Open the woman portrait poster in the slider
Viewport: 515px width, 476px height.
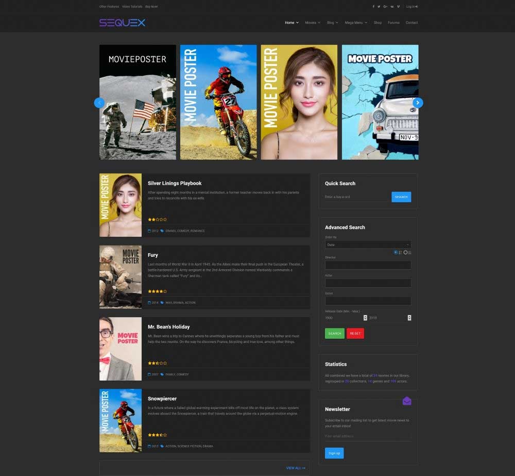coord(299,102)
